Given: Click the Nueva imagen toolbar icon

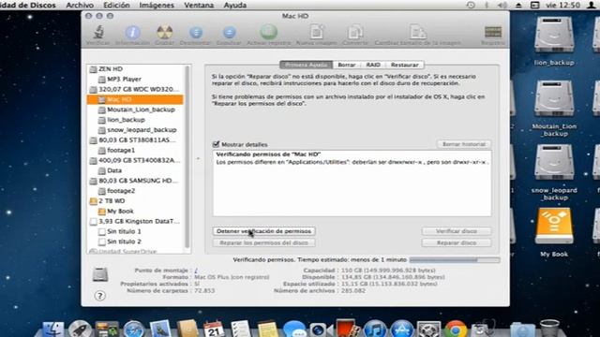Looking at the screenshot, I should coord(317,32).
